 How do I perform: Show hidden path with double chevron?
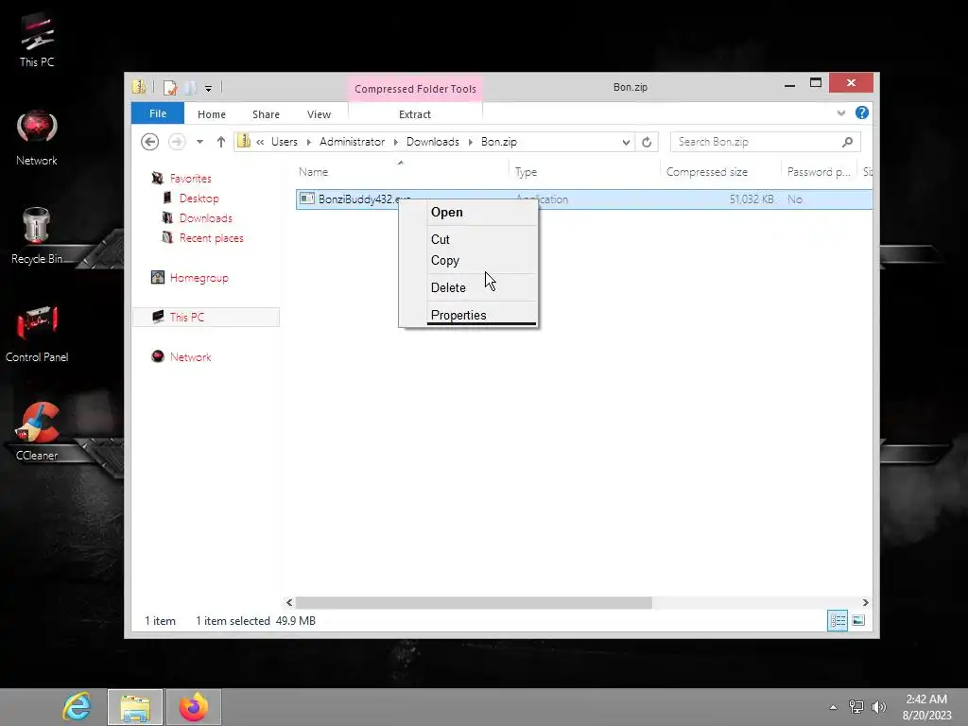260,142
